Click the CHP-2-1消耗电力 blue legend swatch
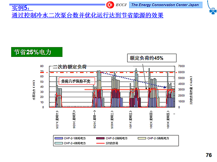Image resolution: width=217 pixels, height=162 pixels. tap(59, 138)
